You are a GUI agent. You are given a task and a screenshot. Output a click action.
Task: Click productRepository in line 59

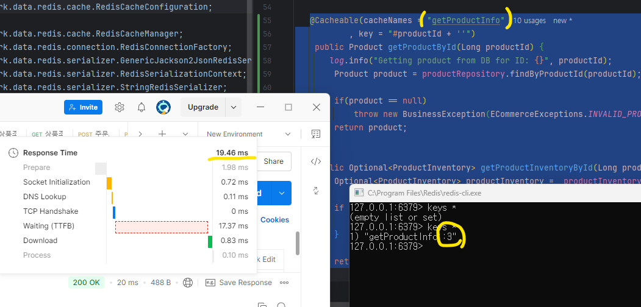tap(464, 74)
